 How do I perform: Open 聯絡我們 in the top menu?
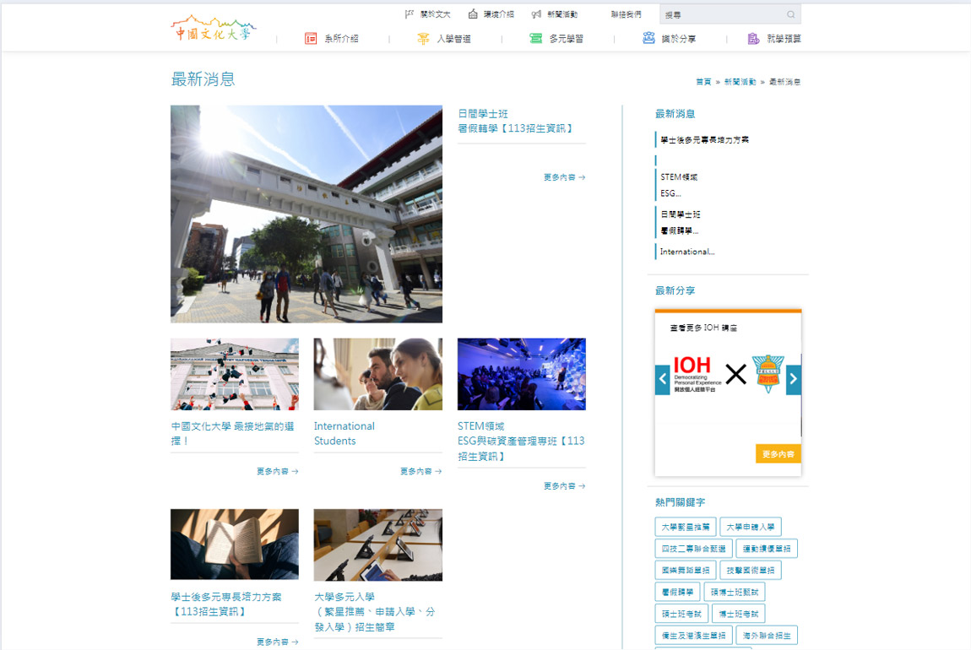tap(626, 14)
